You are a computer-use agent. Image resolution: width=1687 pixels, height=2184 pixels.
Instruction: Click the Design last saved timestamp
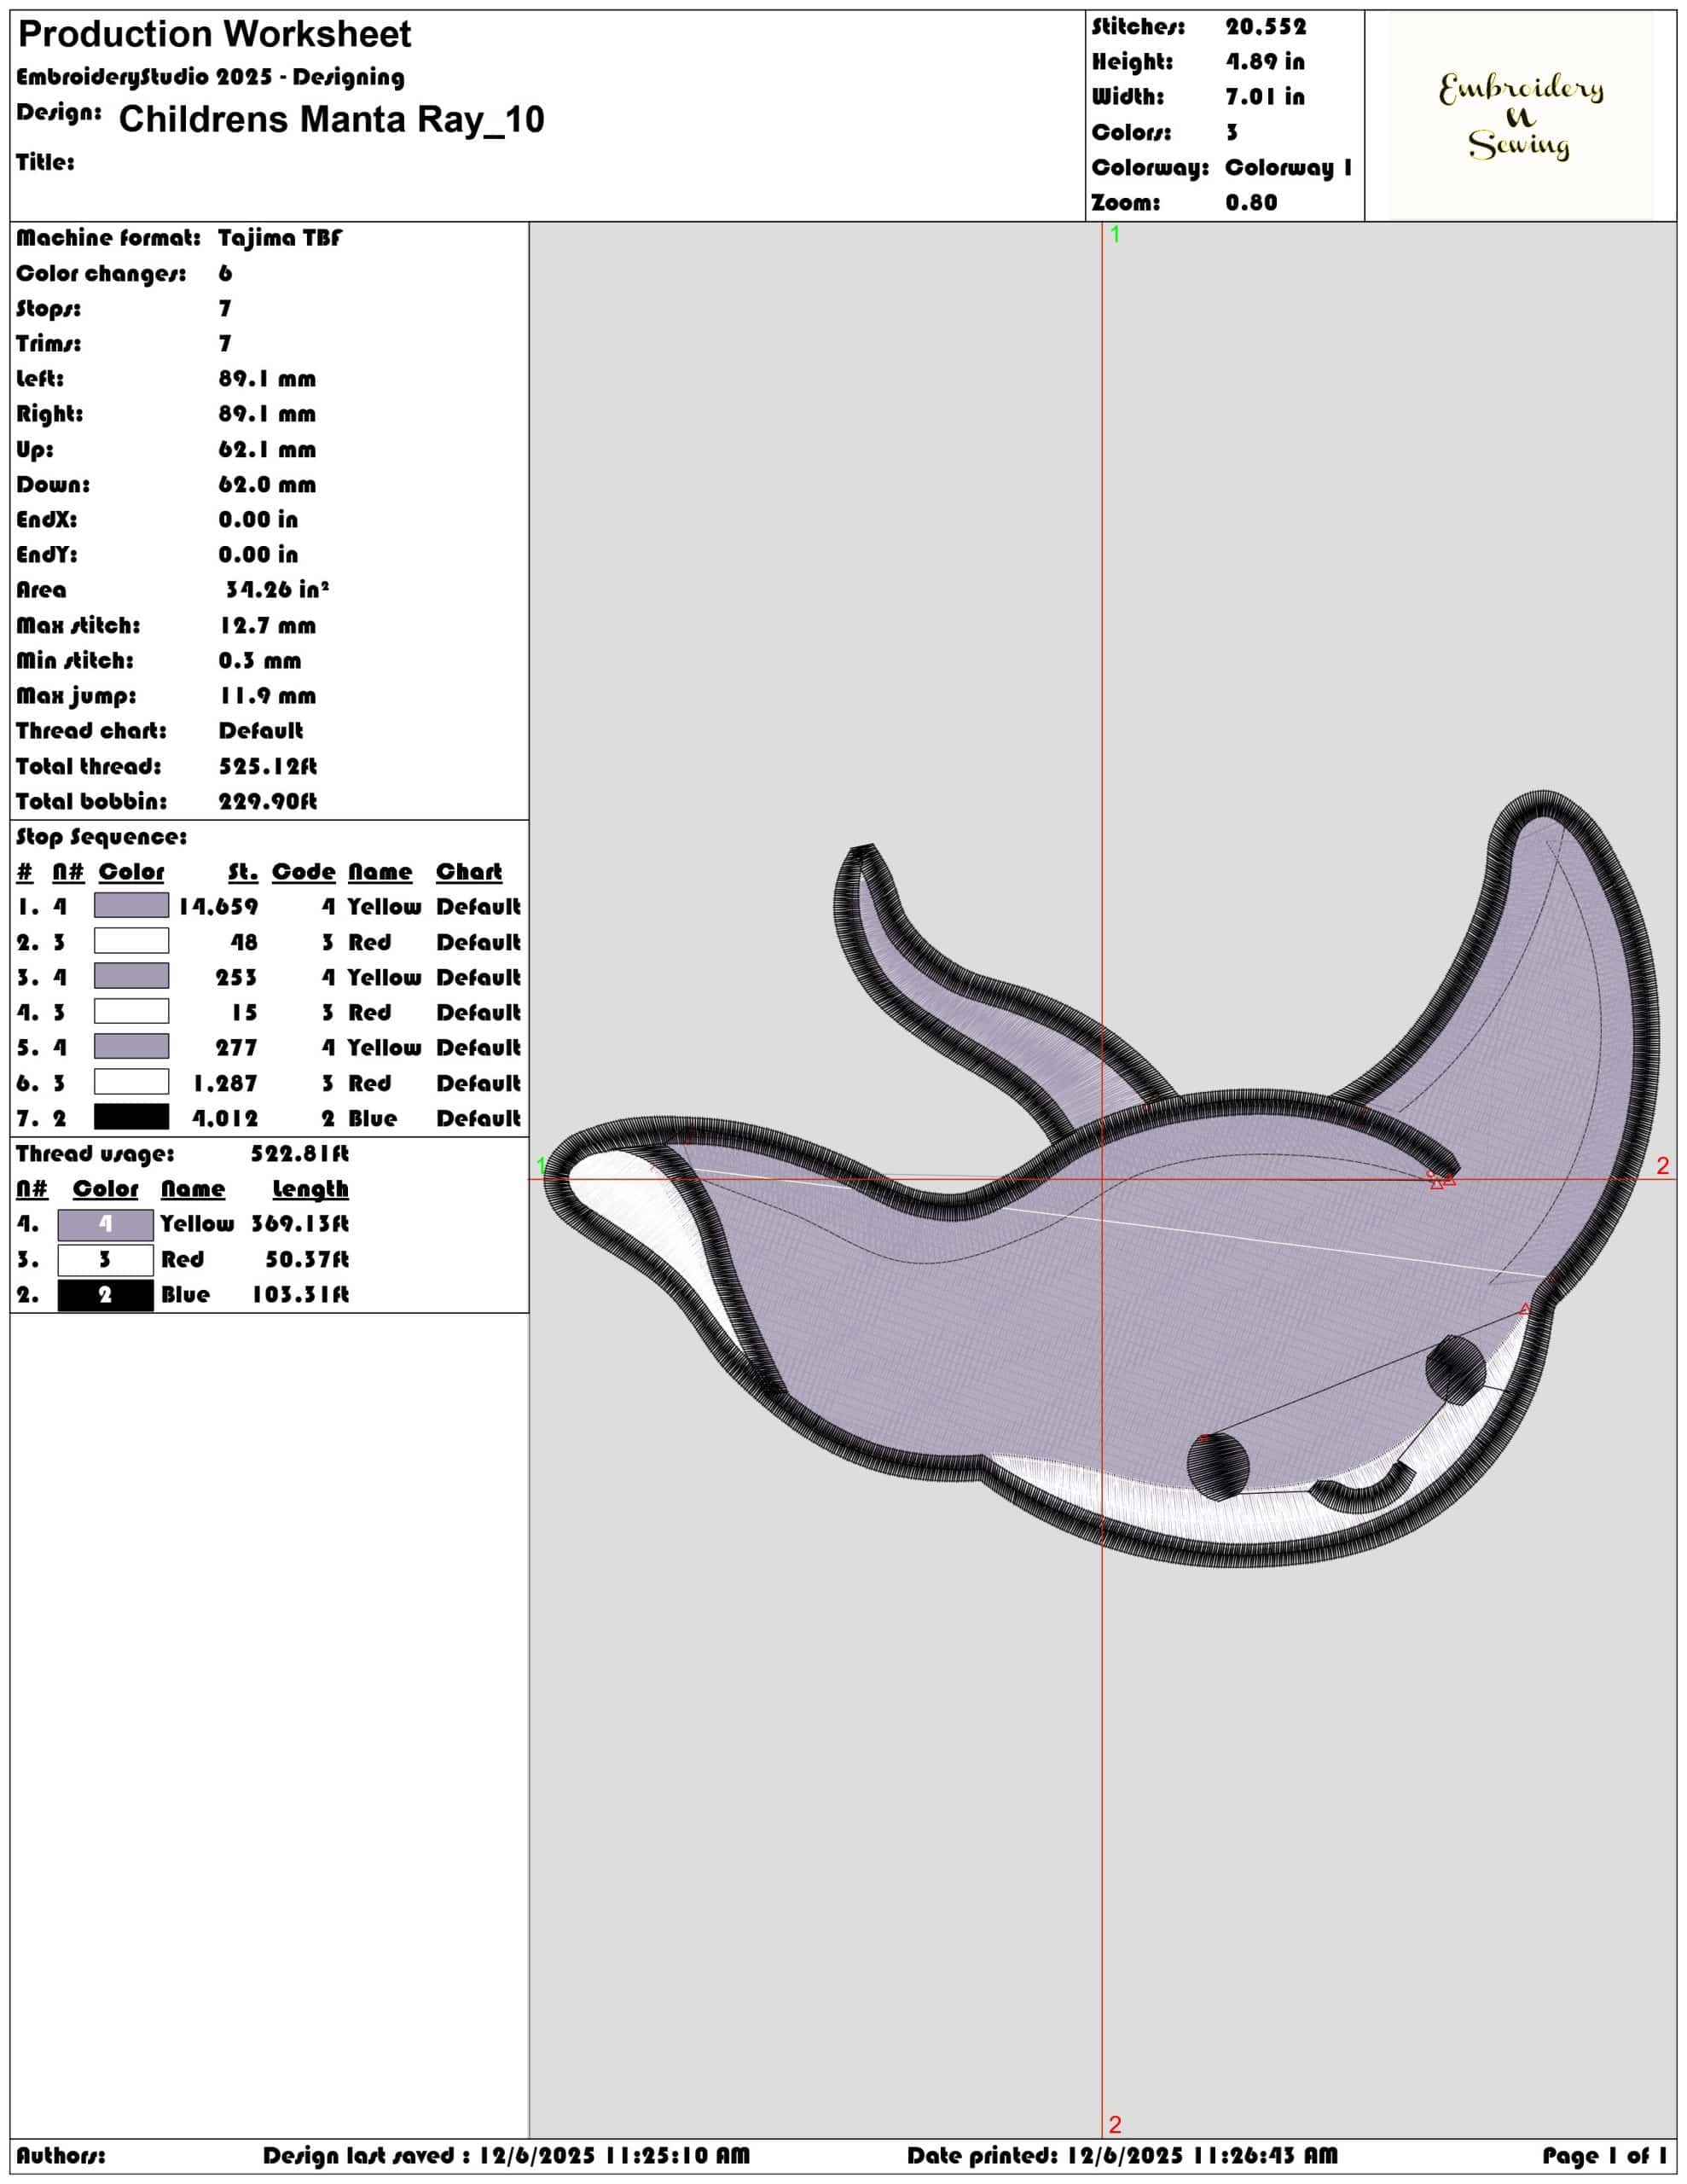tap(506, 2155)
